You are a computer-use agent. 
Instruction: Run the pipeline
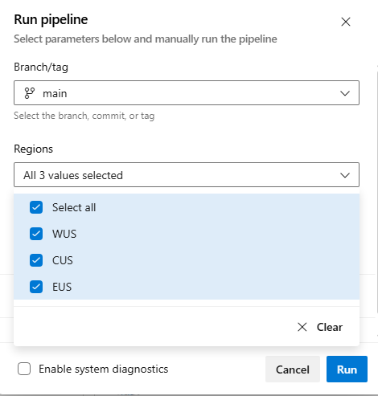click(x=347, y=369)
